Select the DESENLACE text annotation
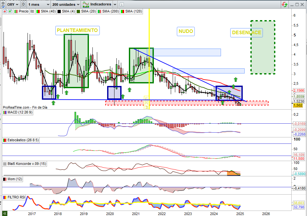 [246, 33]
